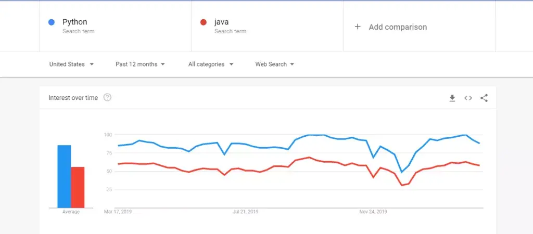This screenshot has height=234, width=533.
Task: Click the Mar 17, 2019 axis label
Action: click(x=118, y=212)
